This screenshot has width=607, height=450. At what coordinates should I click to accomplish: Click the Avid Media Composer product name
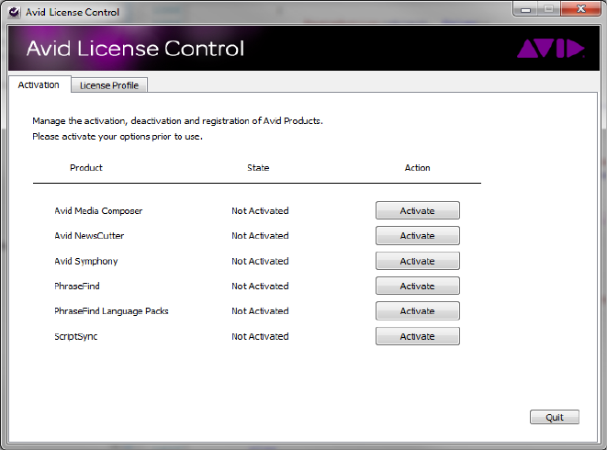pos(98,210)
